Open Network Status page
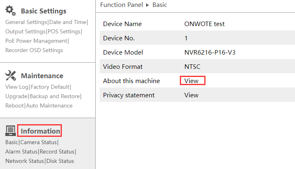This screenshot has width=295, height=169. click(24, 161)
